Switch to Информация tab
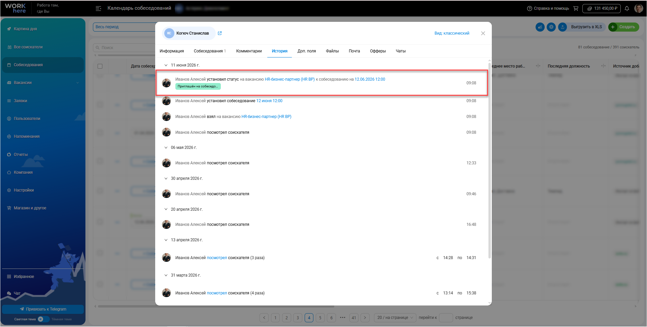 tap(172, 51)
